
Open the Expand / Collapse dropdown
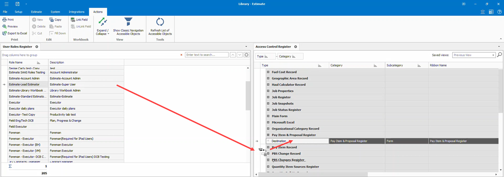pyautogui.click(x=103, y=32)
